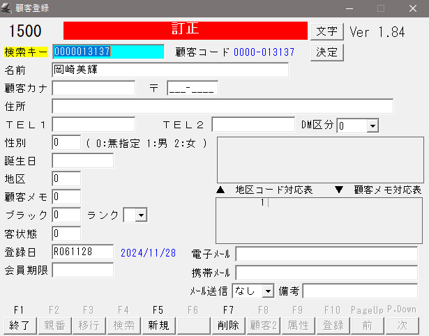Click the 名前 field with 岡崎美輝
The image size is (429, 336).
[x=170, y=70]
